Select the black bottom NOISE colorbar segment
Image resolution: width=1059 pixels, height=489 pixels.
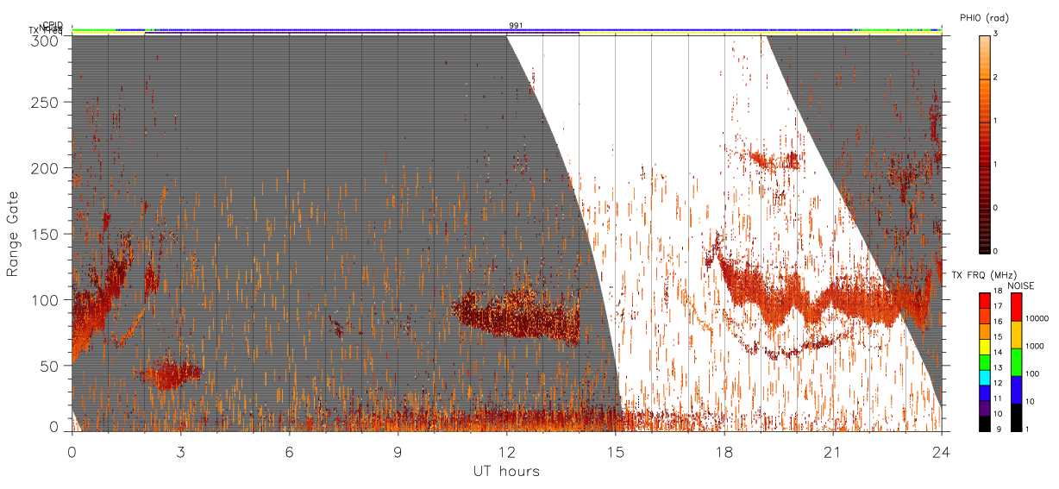point(1017,417)
